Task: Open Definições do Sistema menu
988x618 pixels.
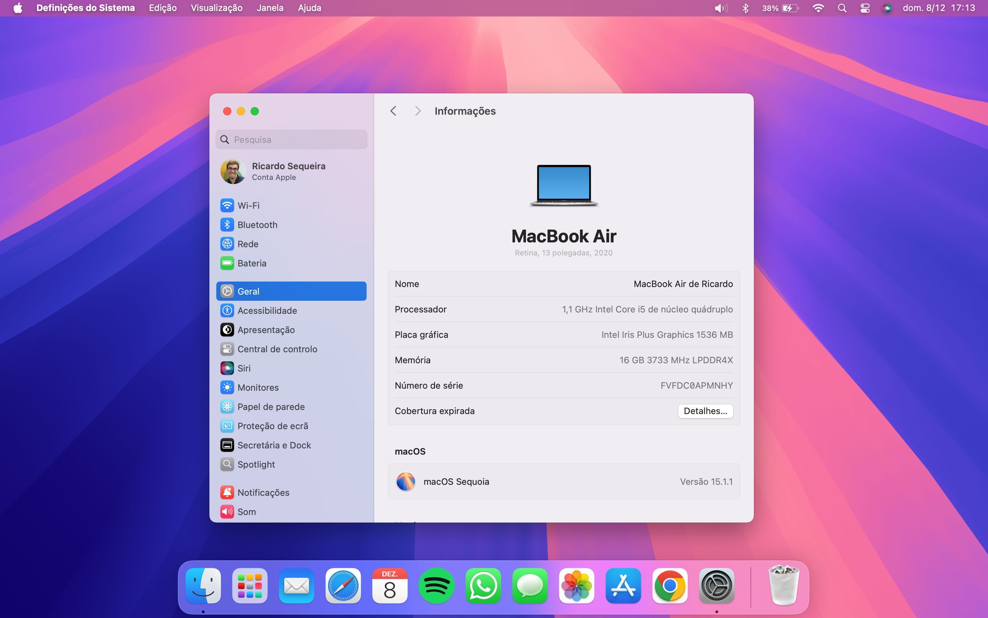Action: coord(85,8)
